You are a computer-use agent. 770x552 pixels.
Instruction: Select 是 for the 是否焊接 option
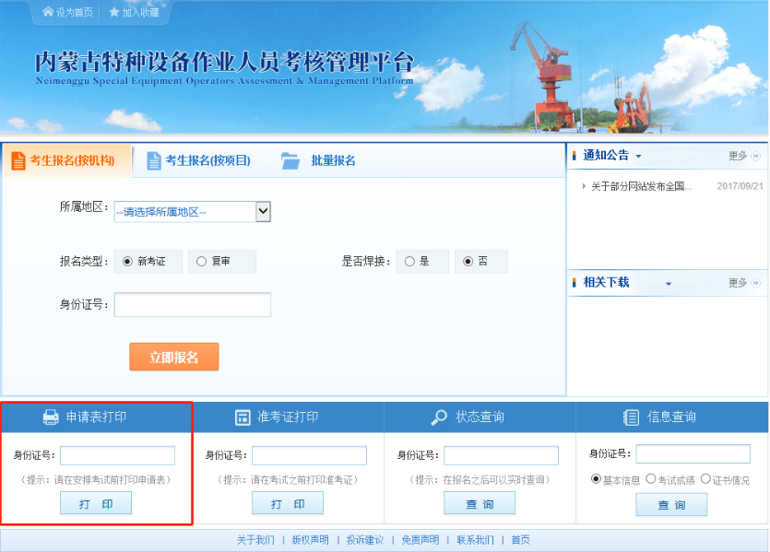pyautogui.click(x=408, y=261)
